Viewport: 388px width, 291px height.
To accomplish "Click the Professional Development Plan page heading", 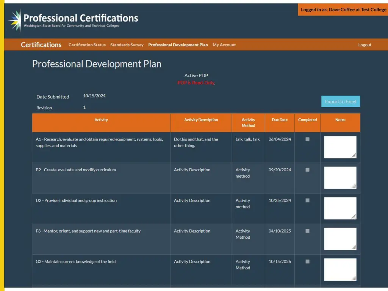I will [97, 64].
